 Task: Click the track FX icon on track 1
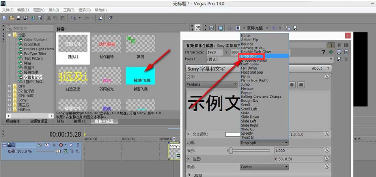55,145
